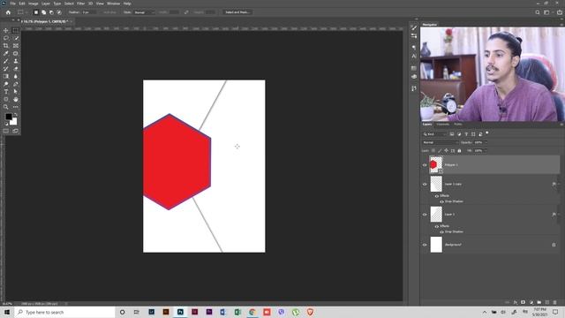Select the Gradient tool
Image resolution: width=565 pixels, height=318 pixels.
pyautogui.click(x=6, y=77)
